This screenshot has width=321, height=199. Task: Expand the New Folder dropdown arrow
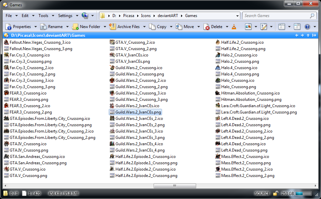click(105, 27)
